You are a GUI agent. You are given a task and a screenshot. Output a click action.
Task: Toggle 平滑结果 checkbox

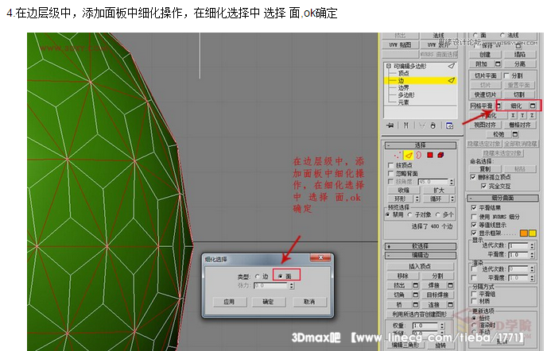tap(474, 208)
